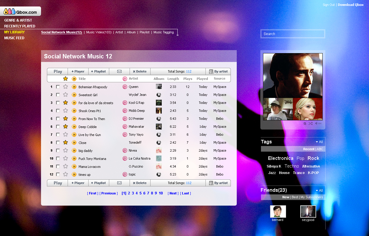Show My Subscribers in the Friends panel

[x=312, y=197]
